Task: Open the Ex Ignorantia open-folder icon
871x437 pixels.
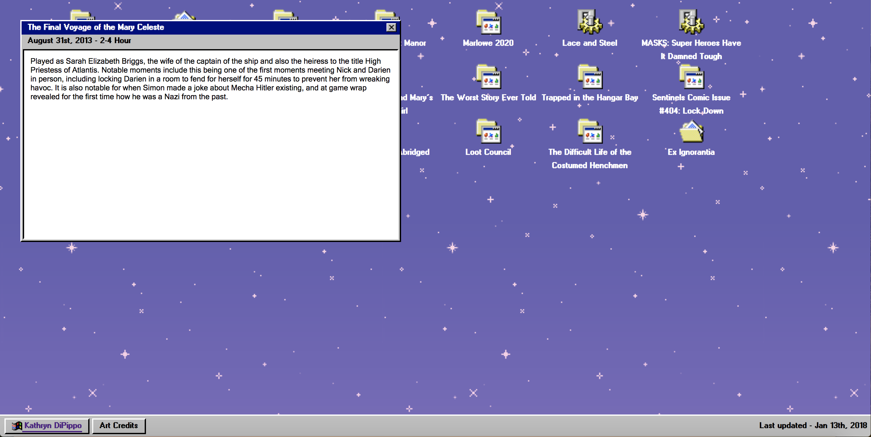Action: (x=691, y=132)
